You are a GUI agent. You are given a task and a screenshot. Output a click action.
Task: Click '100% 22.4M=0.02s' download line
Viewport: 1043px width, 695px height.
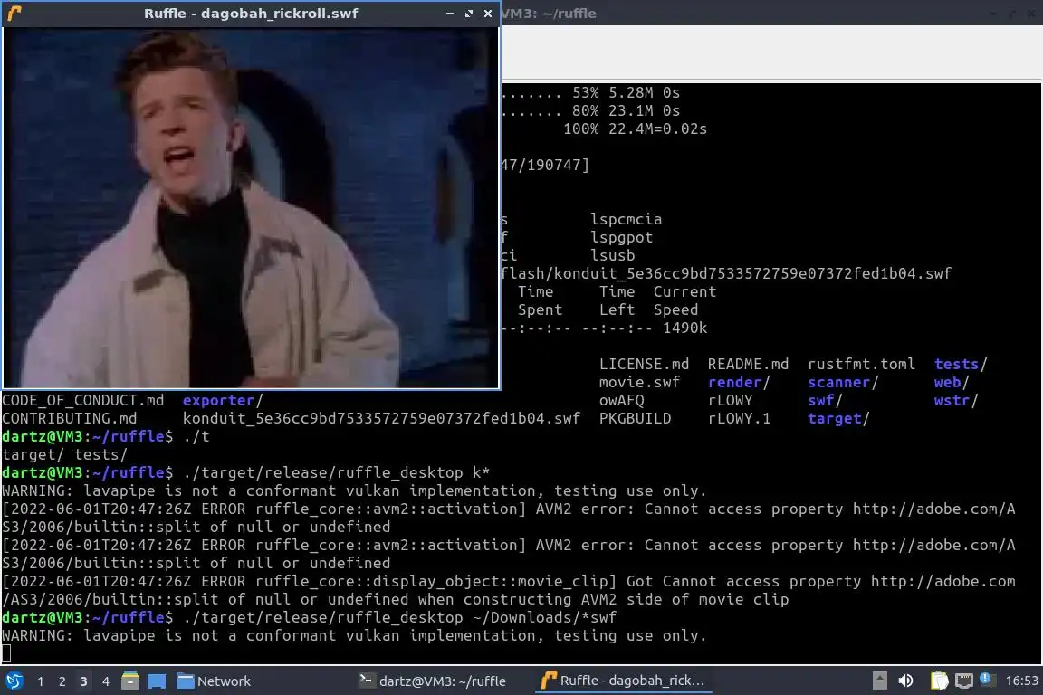(x=636, y=129)
